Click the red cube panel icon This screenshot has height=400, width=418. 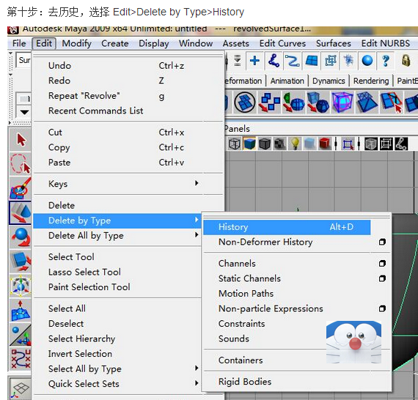[325, 144]
